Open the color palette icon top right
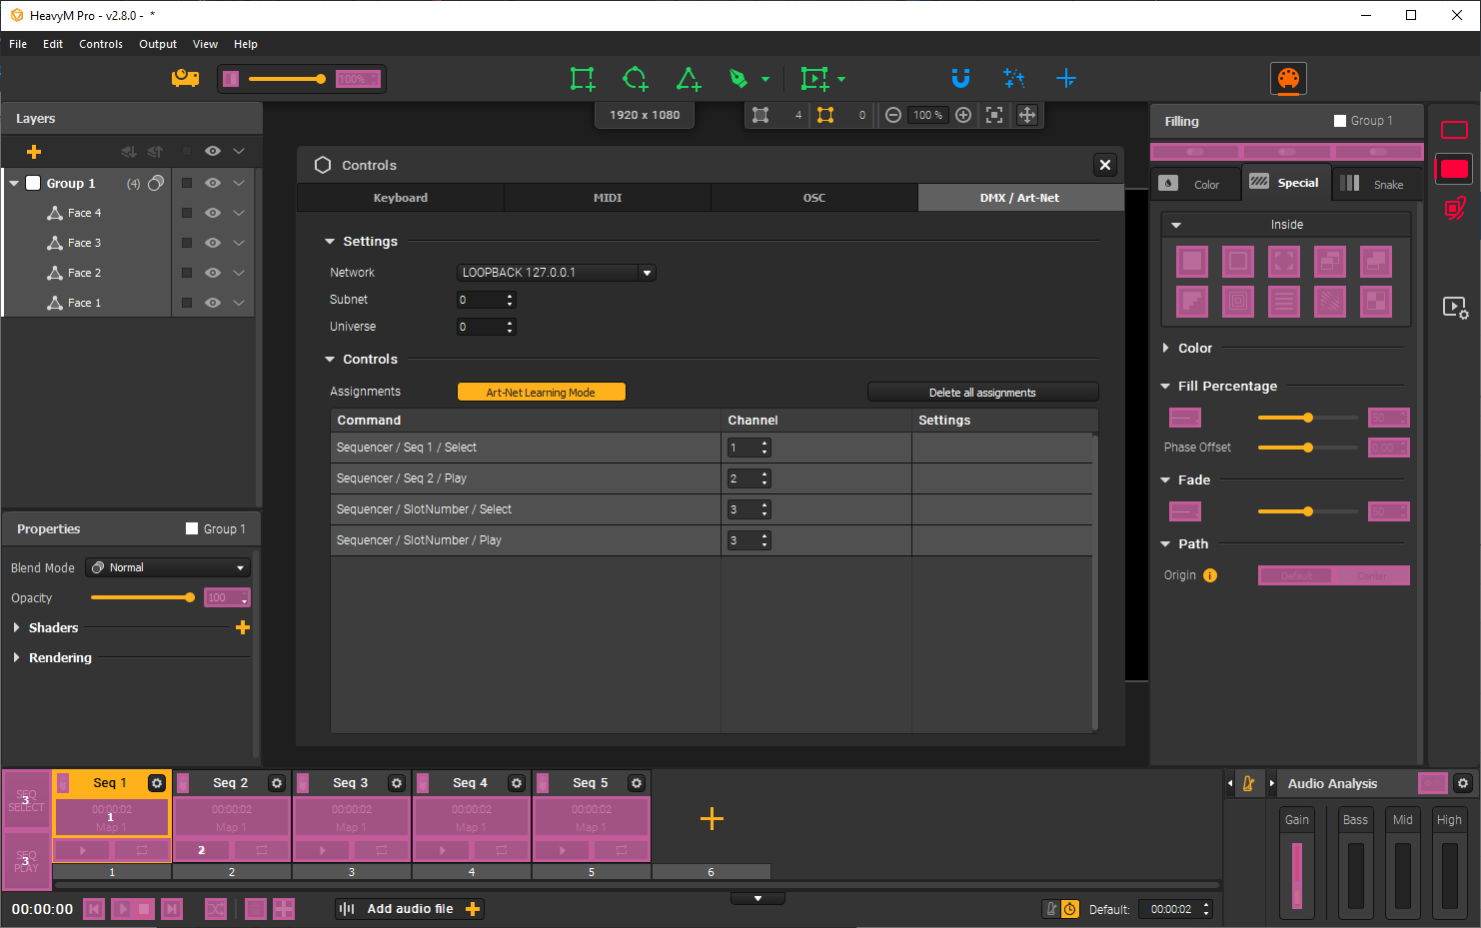Image resolution: width=1481 pixels, height=928 pixels. point(1288,78)
